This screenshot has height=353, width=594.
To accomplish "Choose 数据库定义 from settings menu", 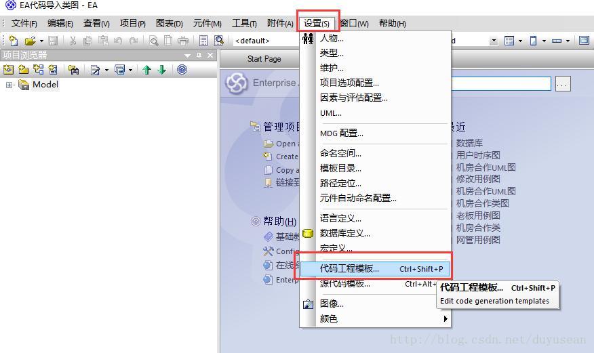I will (344, 234).
